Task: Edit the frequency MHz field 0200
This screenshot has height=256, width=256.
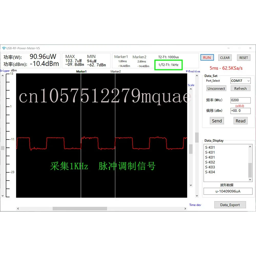Action: [x=240, y=100]
